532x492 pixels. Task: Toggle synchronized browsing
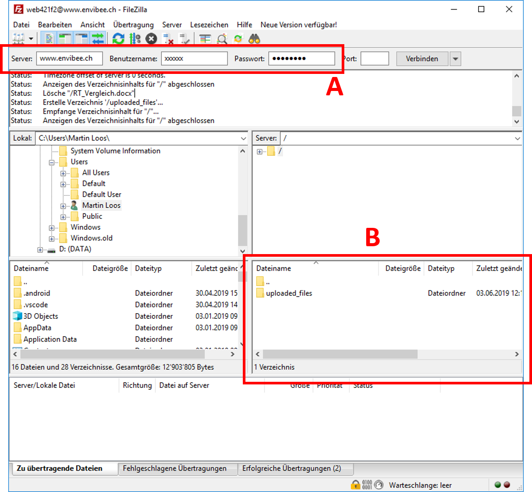[238, 39]
